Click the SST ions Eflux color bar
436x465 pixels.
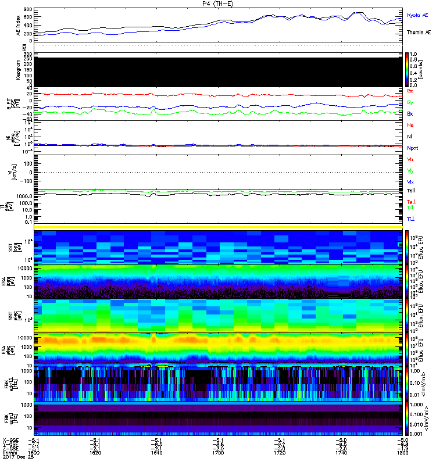pyautogui.click(x=407, y=248)
